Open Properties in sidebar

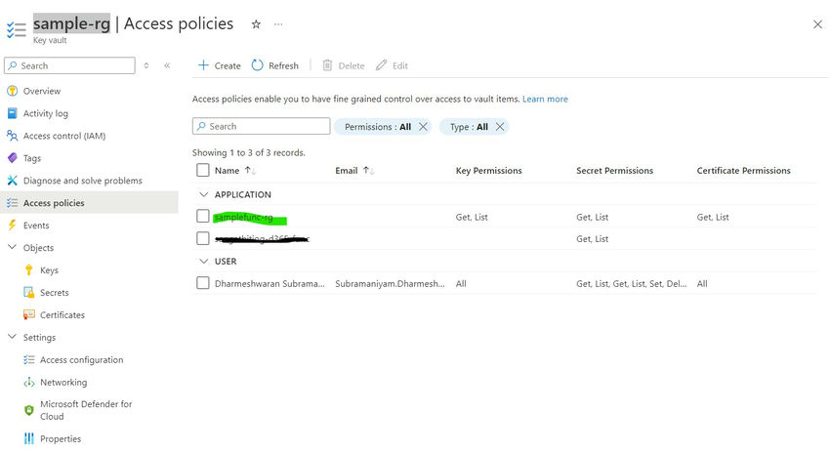[61, 438]
